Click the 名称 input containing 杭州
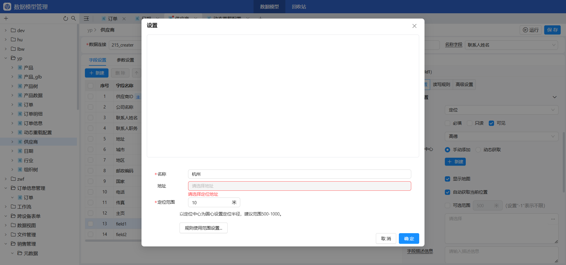 tap(300, 174)
